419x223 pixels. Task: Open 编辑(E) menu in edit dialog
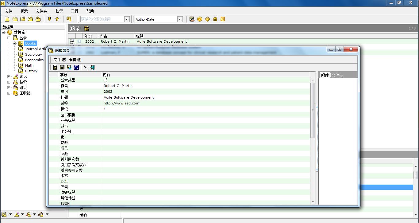75,60
